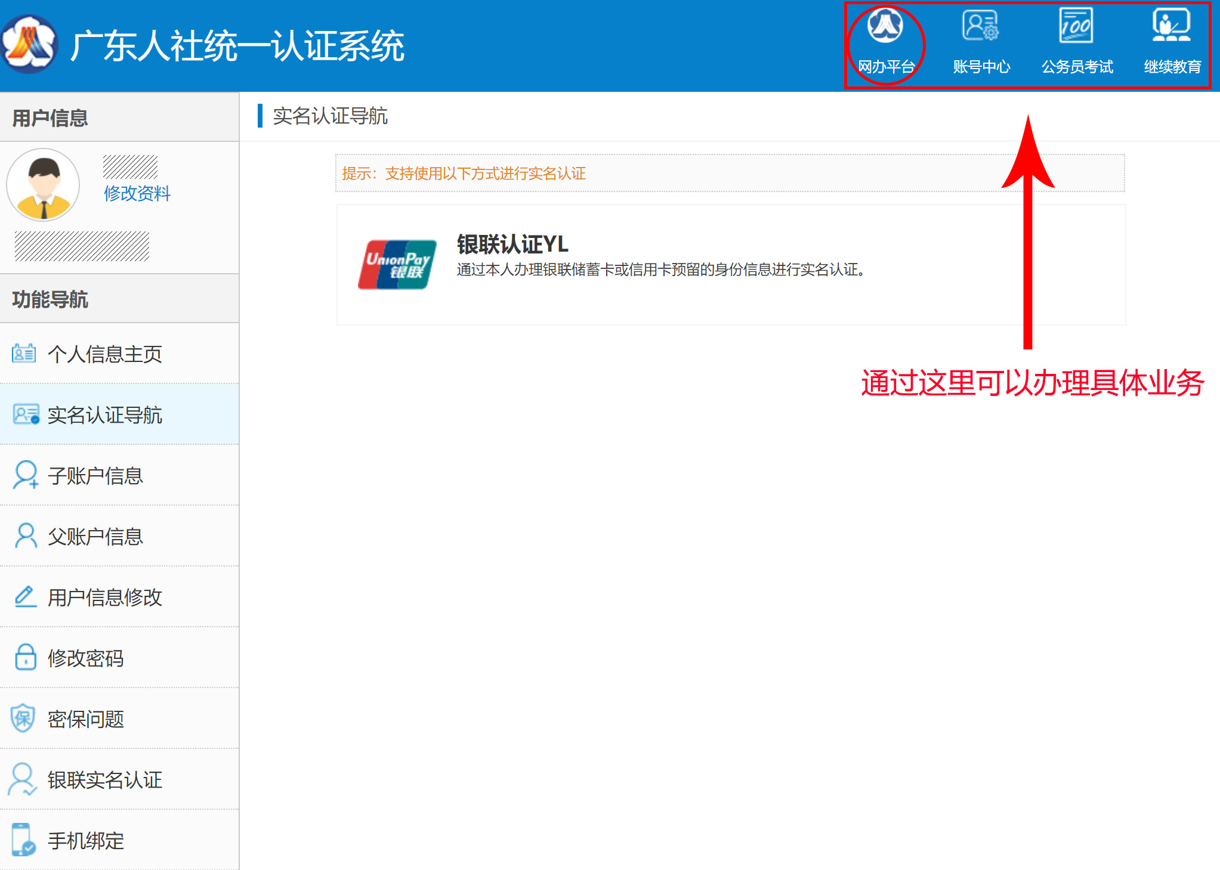Open the 网办平台 icon in header
Viewport: 1220px width, 870px height.
[885, 27]
